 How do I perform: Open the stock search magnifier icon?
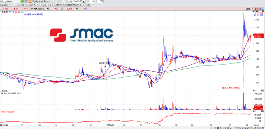point(1,1)
